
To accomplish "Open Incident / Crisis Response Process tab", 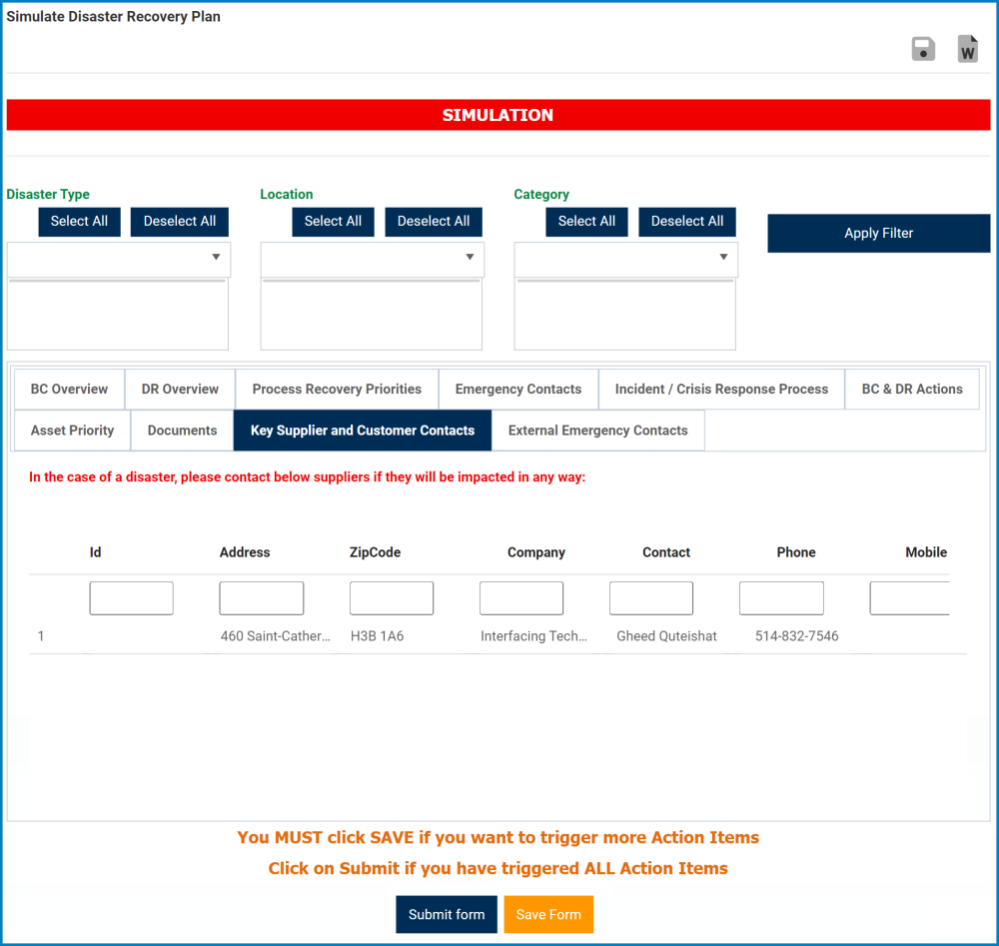I will [x=722, y=390].
